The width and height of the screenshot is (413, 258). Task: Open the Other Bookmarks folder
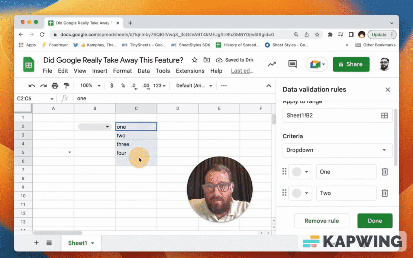(x=375, y=45)
